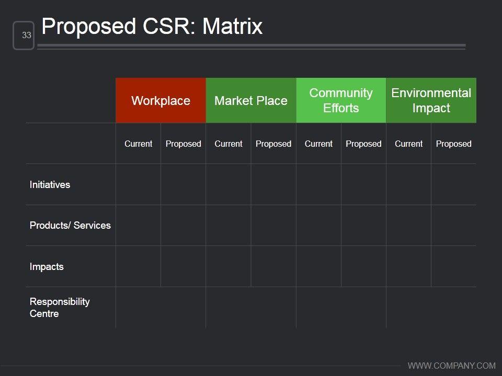The image size is (502, 376).
Task: Click Proposed subheader under Community Efforts
Action: pos(363,144)
